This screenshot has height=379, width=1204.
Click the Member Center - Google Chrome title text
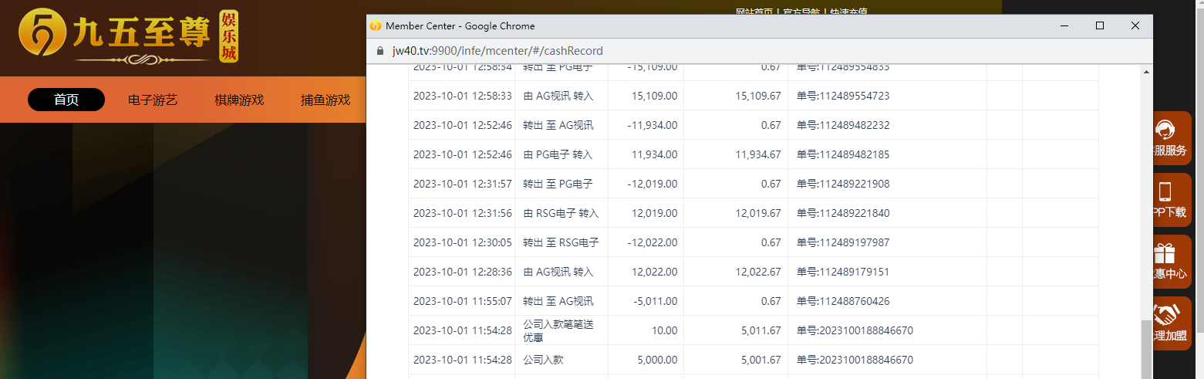click(460, 25)
